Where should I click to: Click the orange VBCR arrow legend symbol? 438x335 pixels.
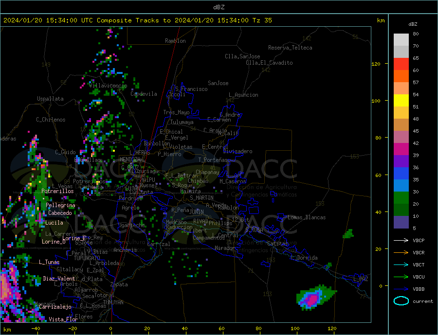(401, 253)
